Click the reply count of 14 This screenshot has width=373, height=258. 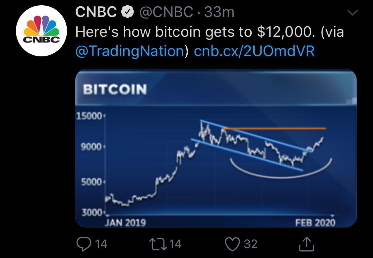(101, 244)
